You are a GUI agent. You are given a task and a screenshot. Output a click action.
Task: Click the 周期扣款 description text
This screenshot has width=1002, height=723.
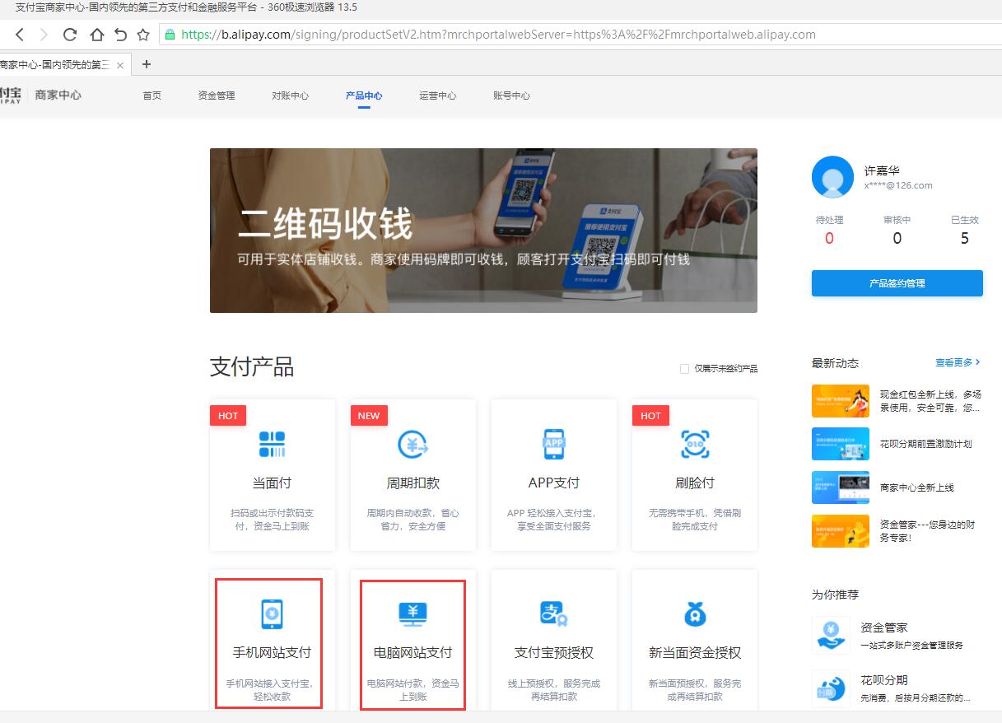(x=413, y=520)
